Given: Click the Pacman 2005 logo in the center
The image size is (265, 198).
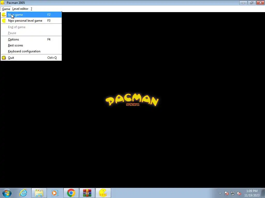Looking at the screenshot, I should point(132,100).
